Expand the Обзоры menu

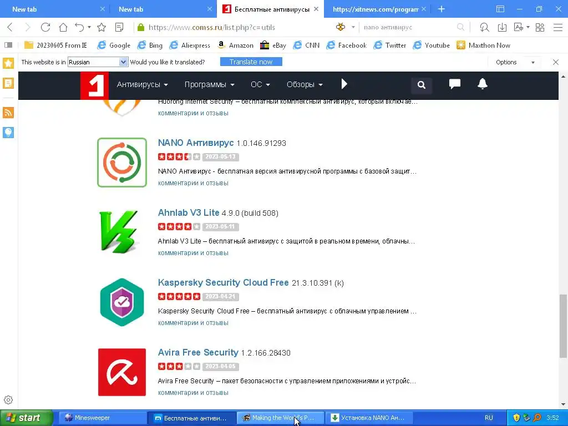click(305, 84)
